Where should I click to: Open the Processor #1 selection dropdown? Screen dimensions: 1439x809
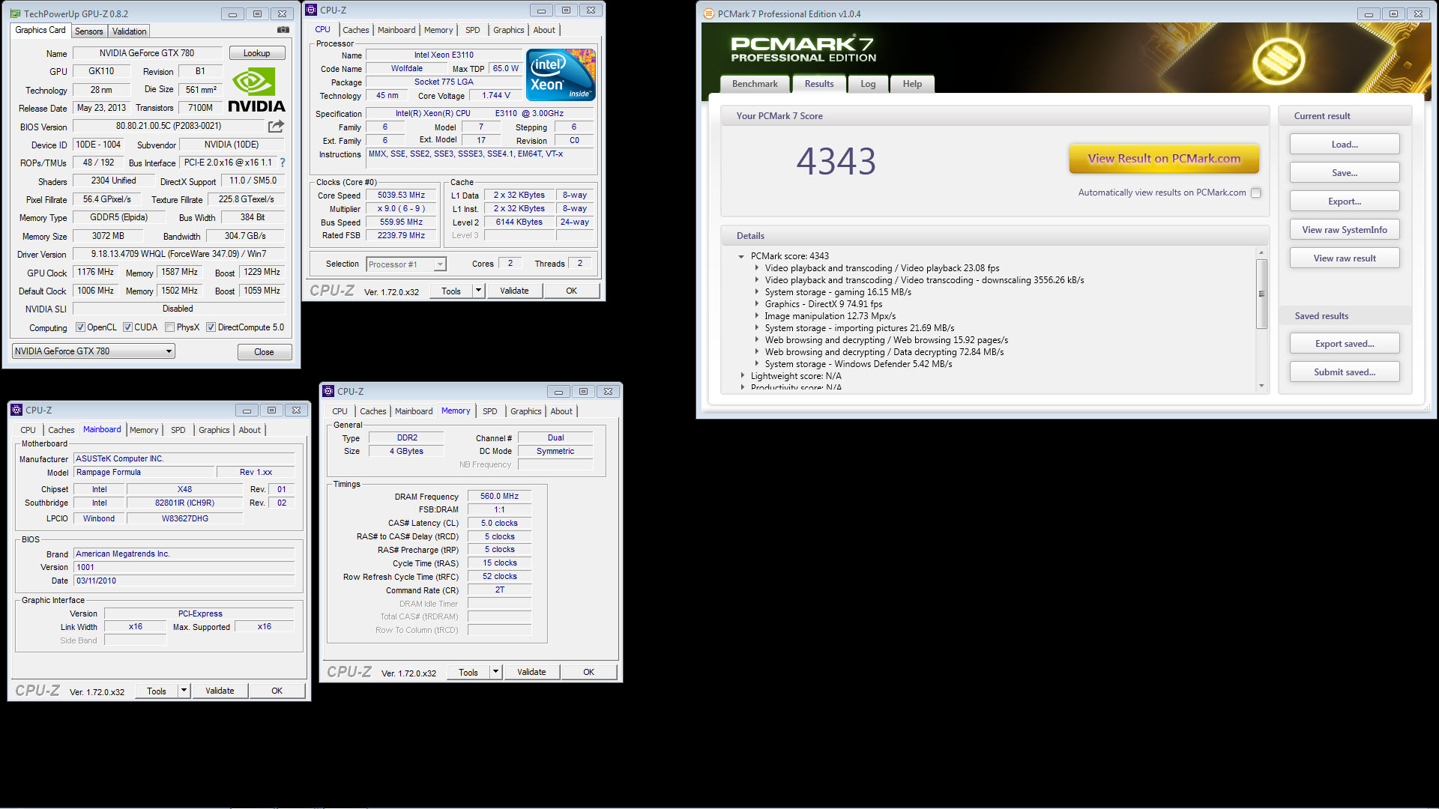pos(406,264)
